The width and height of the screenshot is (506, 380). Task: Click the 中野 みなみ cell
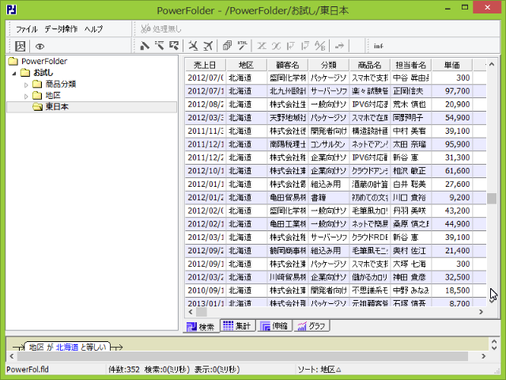[411, 291]
